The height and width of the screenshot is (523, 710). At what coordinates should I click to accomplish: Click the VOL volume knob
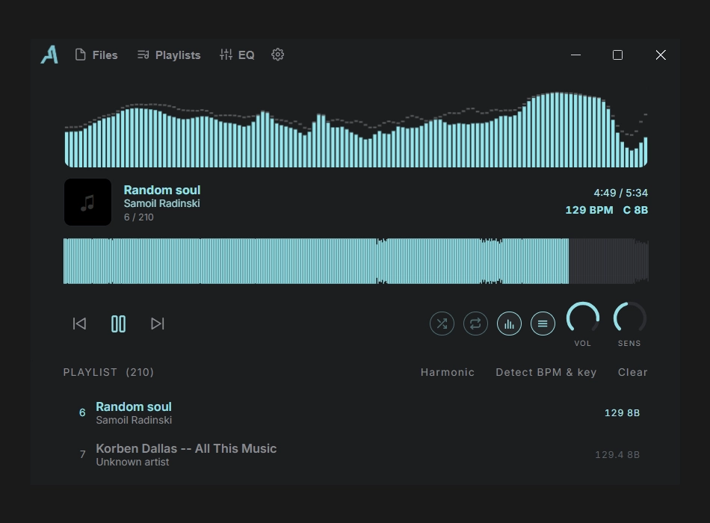tap(583, 318)
